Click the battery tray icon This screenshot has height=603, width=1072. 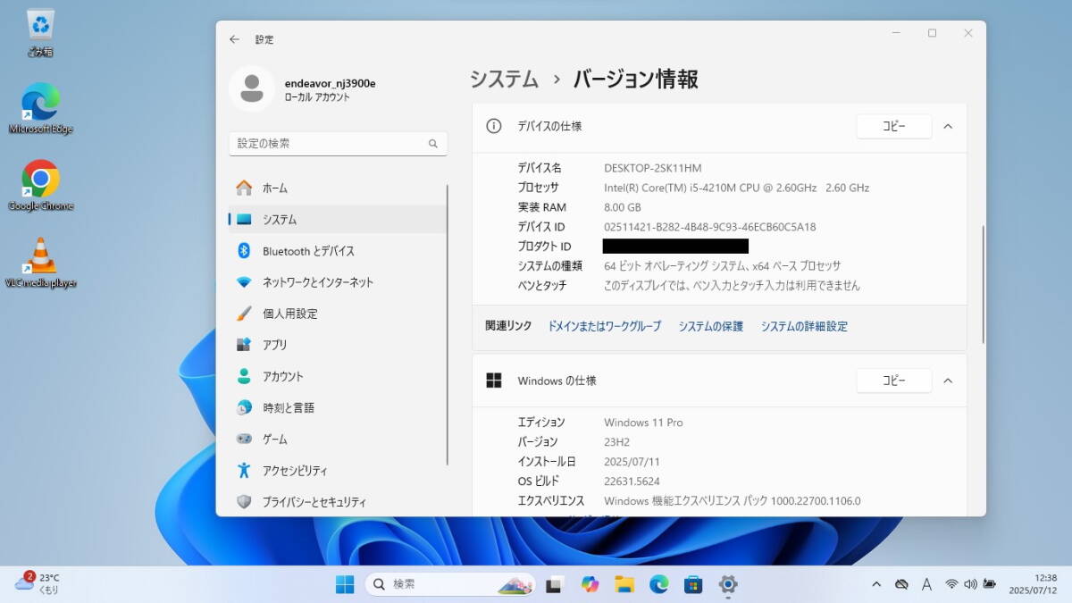989,584
